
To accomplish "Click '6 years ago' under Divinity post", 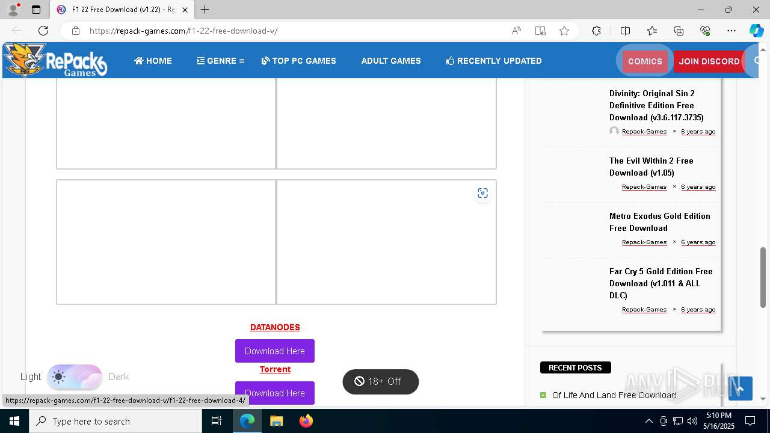I will coord(698,132).
